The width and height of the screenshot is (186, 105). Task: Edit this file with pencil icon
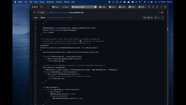(156, 17)
